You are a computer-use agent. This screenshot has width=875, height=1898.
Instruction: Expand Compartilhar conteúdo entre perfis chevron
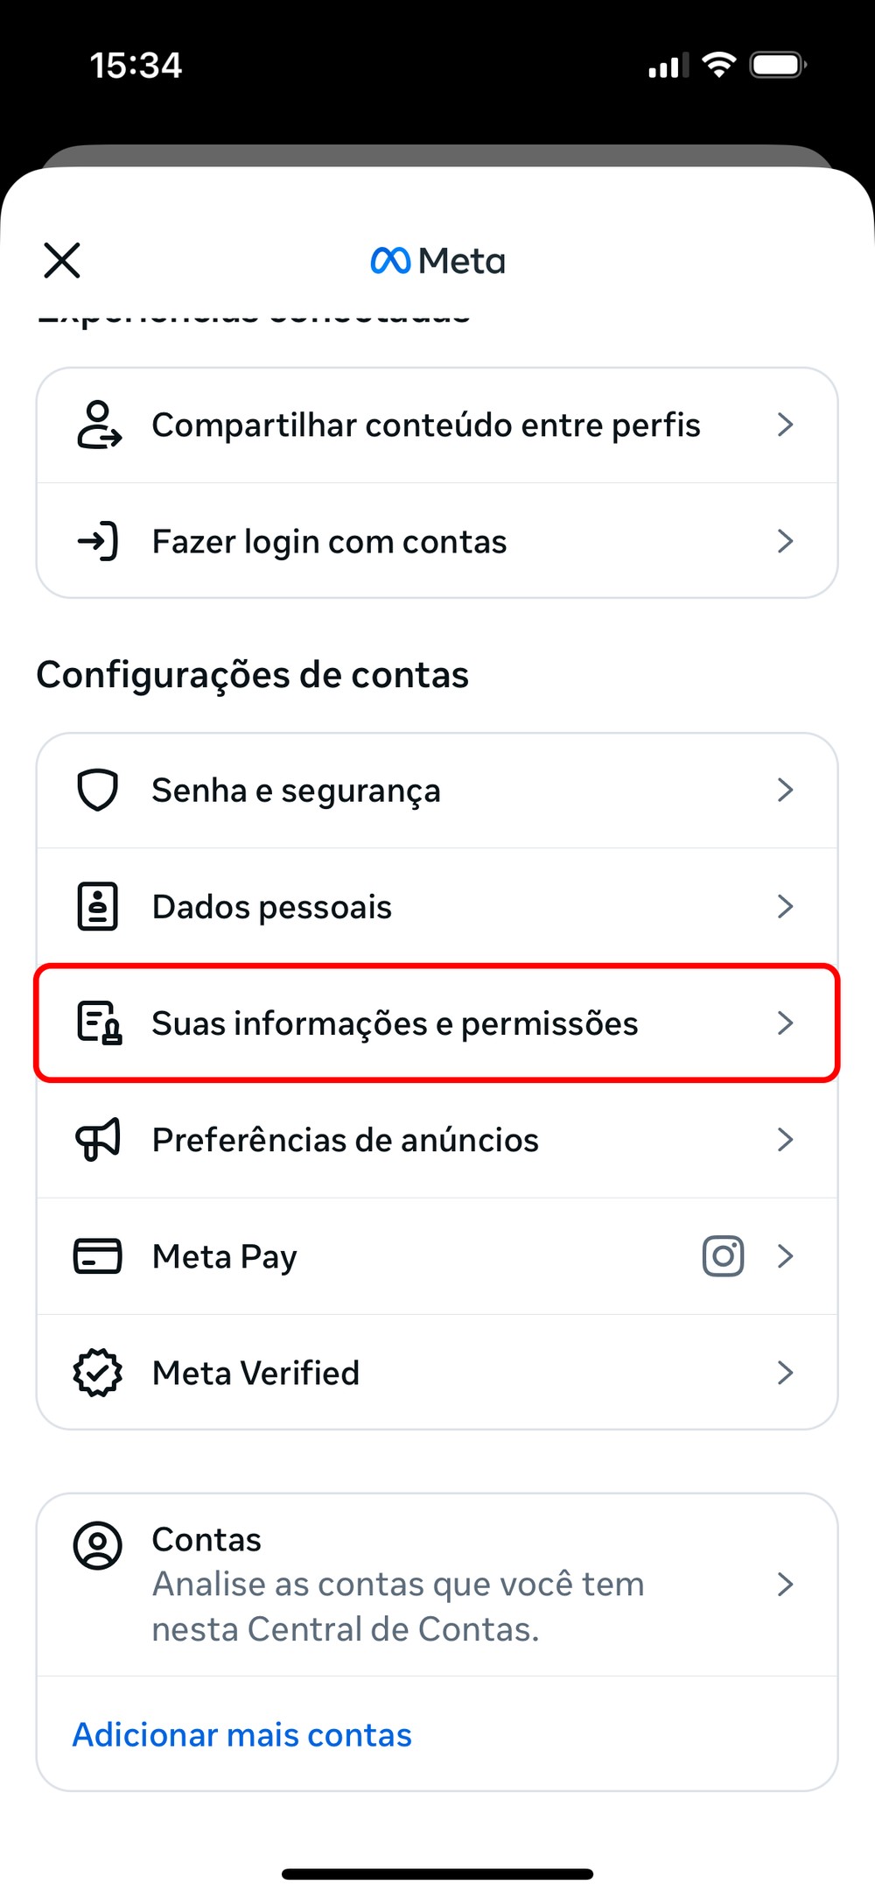pyautogui.click(x=785, y=425)
